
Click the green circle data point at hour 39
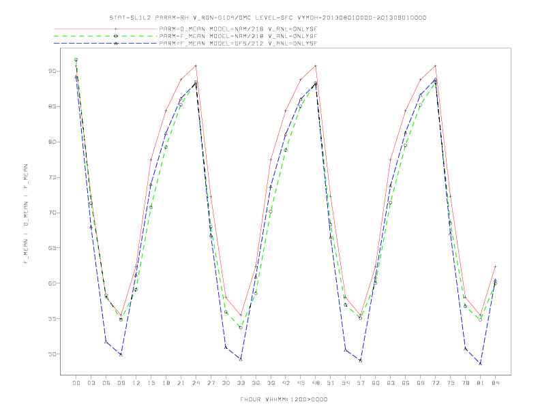(271, 212)
